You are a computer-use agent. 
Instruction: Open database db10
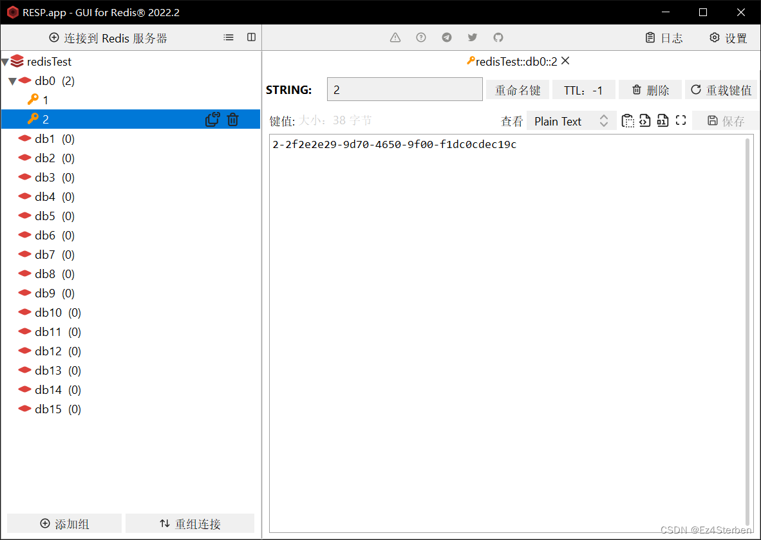coord(131,312)
